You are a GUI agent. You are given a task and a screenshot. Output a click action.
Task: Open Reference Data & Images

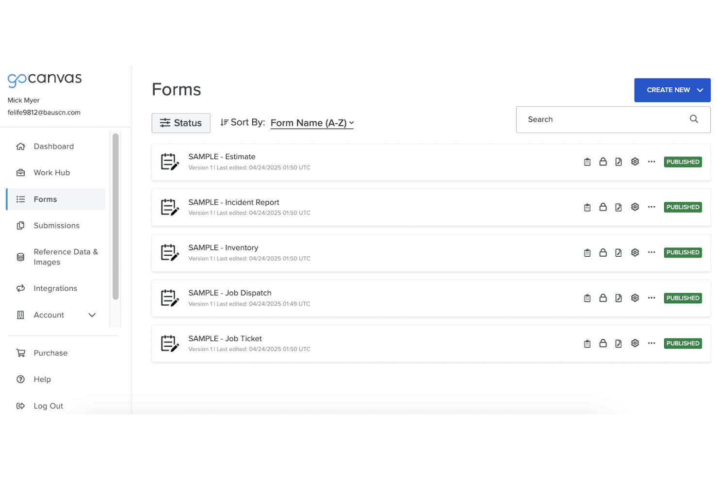coord(65,257)
